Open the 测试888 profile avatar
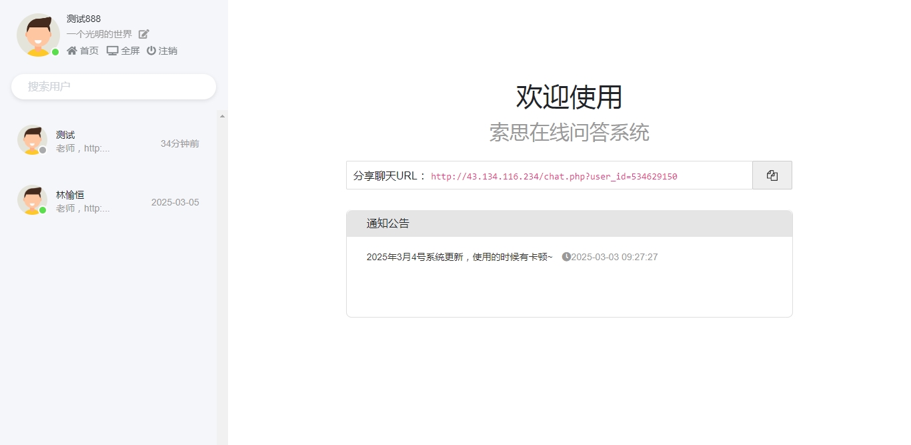 click(38, 35)
